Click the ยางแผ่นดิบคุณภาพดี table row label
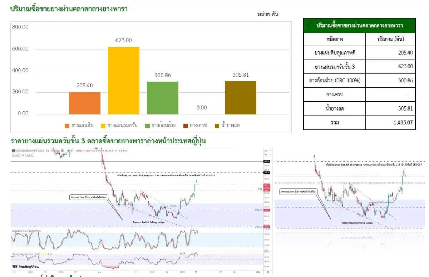Screen dimensions: 429x277 (x=335, y=53)
